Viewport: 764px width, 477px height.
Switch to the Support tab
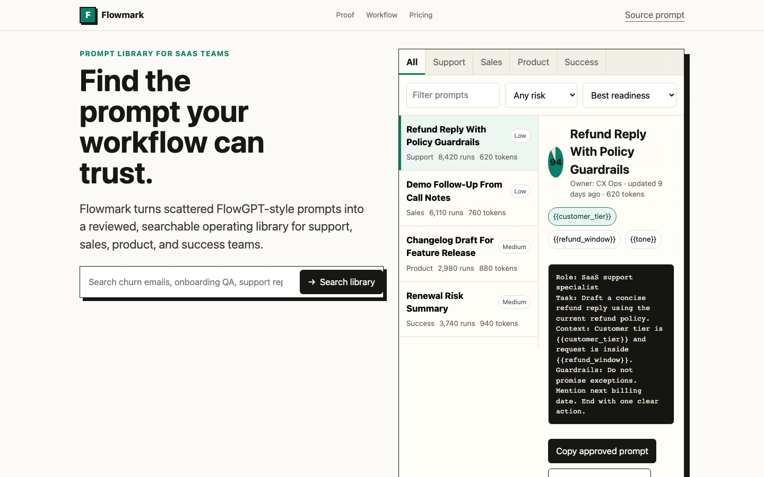449,62
